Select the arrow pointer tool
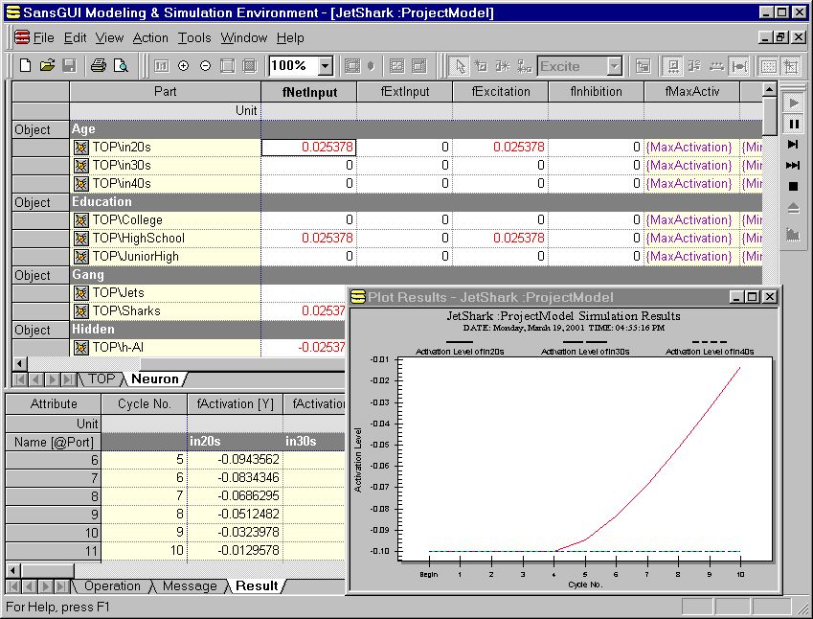This screenshot has width=813, height=619. (x=460, y=66)
